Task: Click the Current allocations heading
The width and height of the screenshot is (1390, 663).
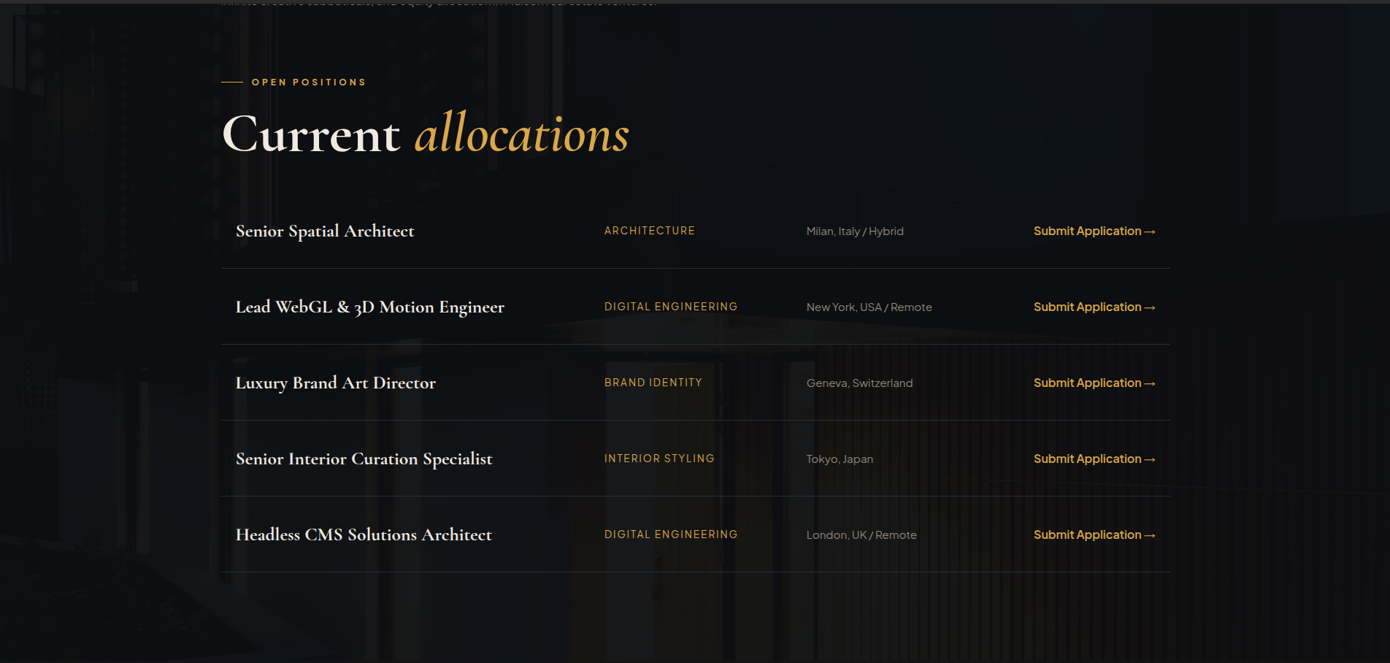Action: pyautogui.click(x=426, y=134)
